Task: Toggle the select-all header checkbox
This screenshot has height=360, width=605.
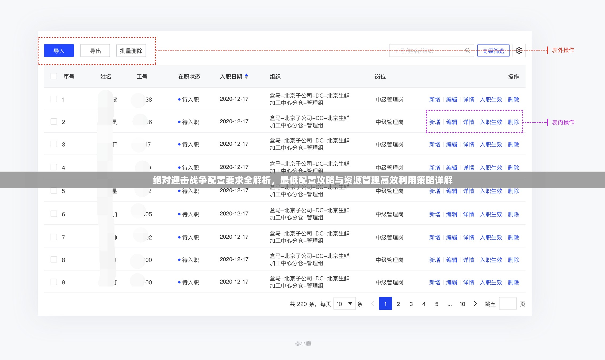Action: pyautogui.click(x=54, y=76)
